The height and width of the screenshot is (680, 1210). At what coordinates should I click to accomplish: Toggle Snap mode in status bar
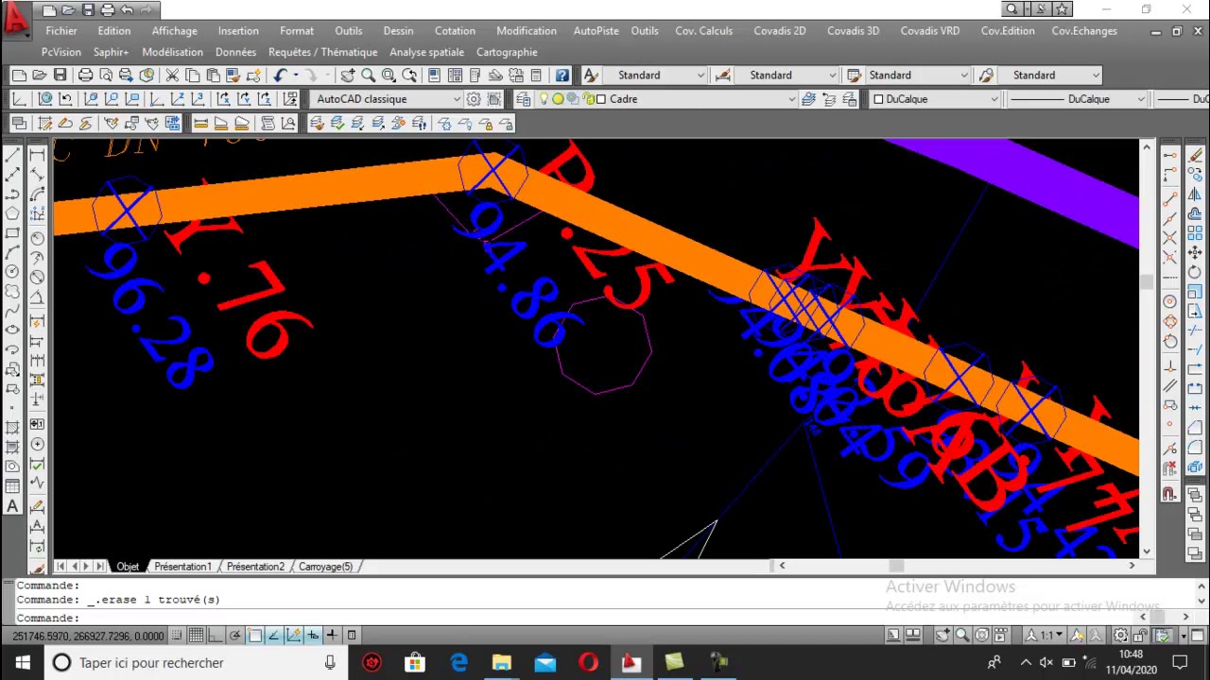coord(178,635)
